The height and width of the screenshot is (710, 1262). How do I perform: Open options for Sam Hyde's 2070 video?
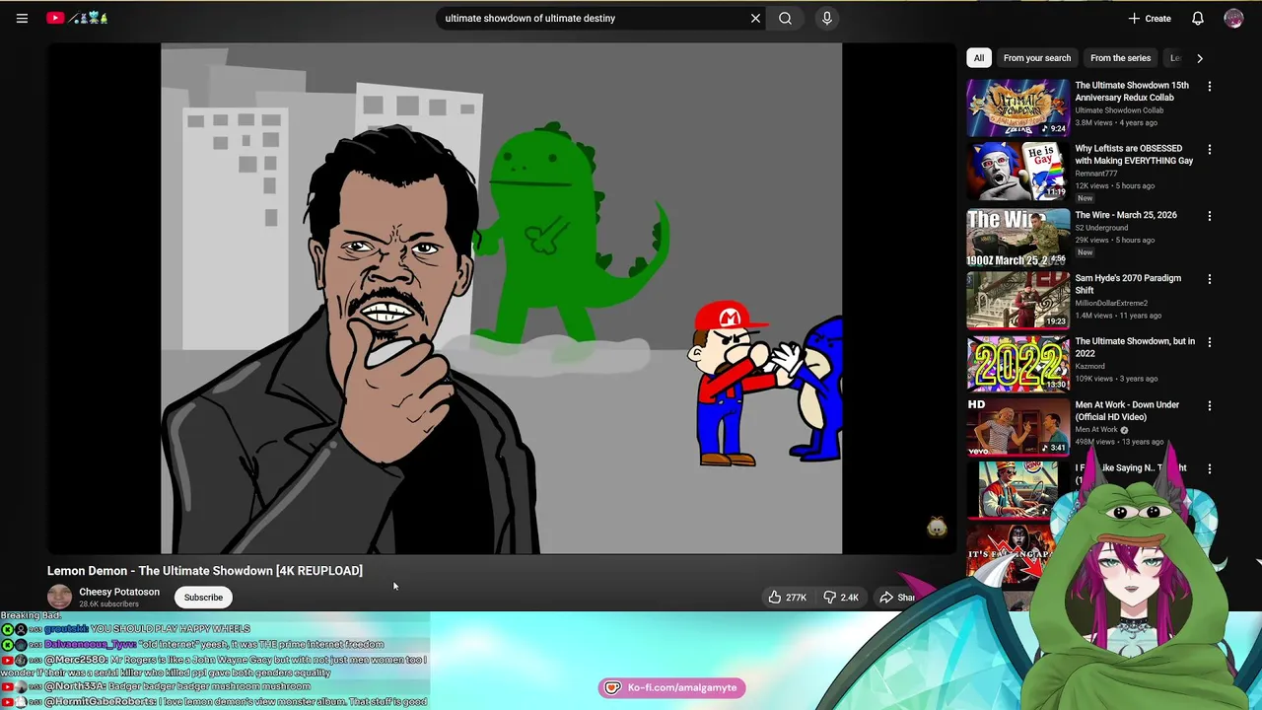(1210, 279)
